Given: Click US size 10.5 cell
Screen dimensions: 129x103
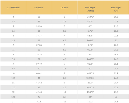Looking at the screenshot, I should (x=13, y=78).
